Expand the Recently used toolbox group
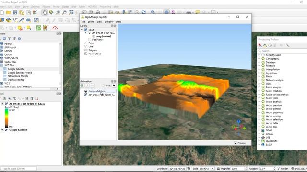This screenshot has height=172, width=307. [259, 55]
